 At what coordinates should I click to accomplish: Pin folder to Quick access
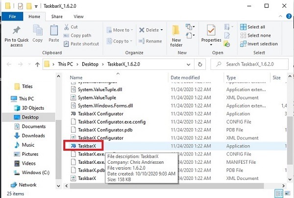pyautogui.click(x=17, y=36)
